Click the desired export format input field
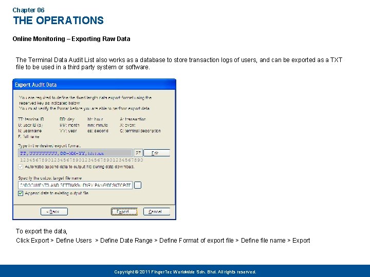 [x=75, y=153]
